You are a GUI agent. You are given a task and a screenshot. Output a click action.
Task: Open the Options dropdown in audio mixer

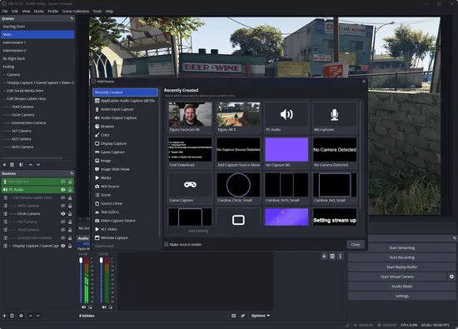pos(261,316)
